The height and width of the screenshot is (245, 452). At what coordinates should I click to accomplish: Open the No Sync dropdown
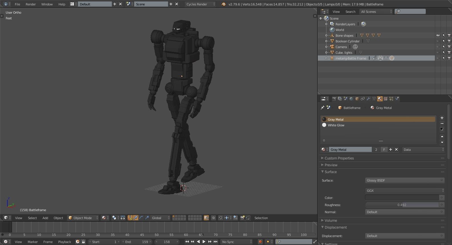tap(237, 242)
